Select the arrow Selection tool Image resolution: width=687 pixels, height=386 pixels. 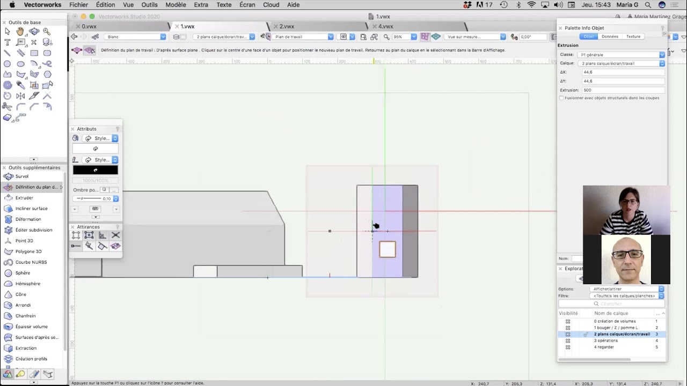click(x=7, y=32)
